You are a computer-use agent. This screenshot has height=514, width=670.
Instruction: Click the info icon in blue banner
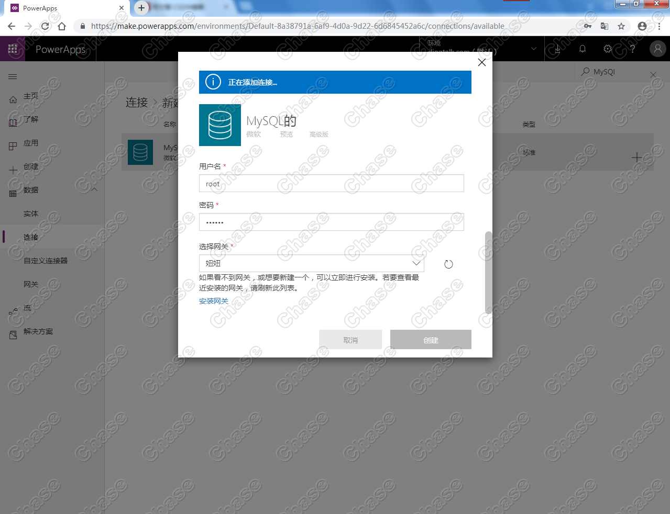[213, 82]
